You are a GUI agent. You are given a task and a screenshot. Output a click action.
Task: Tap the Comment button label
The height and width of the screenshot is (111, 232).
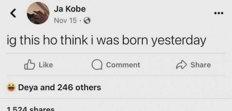tap(123, 65)
